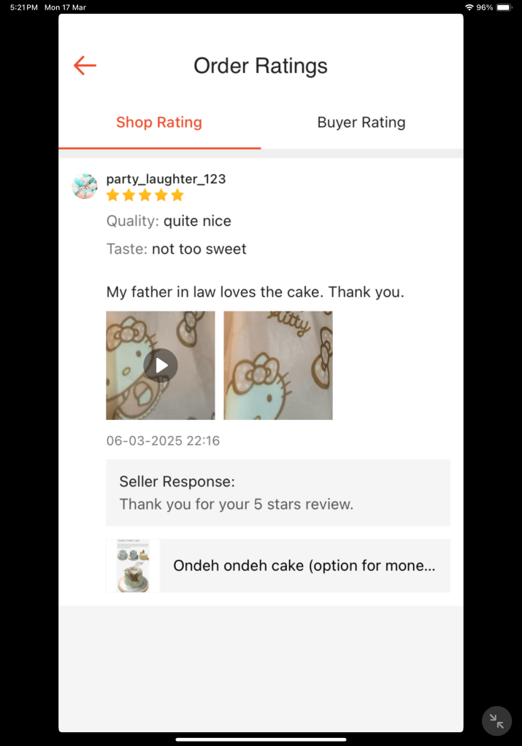This screenshot has height=746, width=522.
Task: Click the battery indicator icon
Action: (504, 7)
